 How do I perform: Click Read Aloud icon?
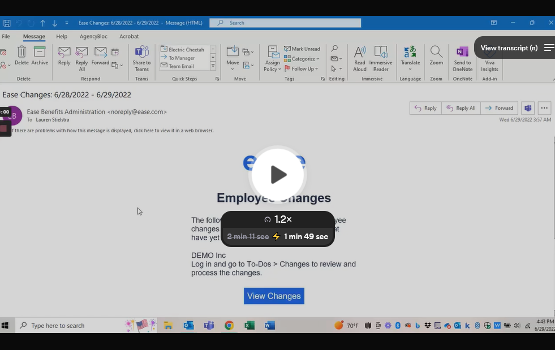360,59
